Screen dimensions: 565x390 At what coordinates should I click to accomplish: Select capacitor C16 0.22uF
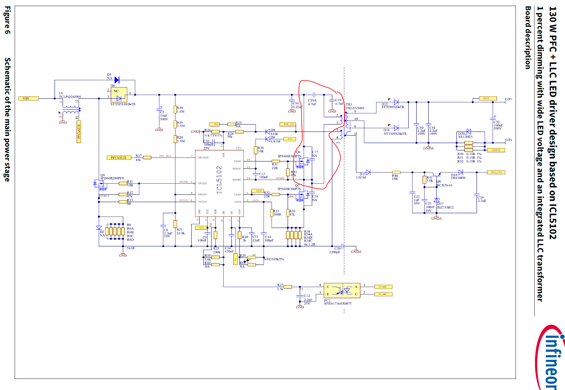[292, 100]
